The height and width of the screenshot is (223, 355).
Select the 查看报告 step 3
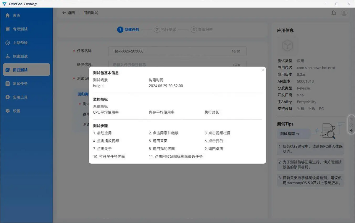[x=201, y=30]
